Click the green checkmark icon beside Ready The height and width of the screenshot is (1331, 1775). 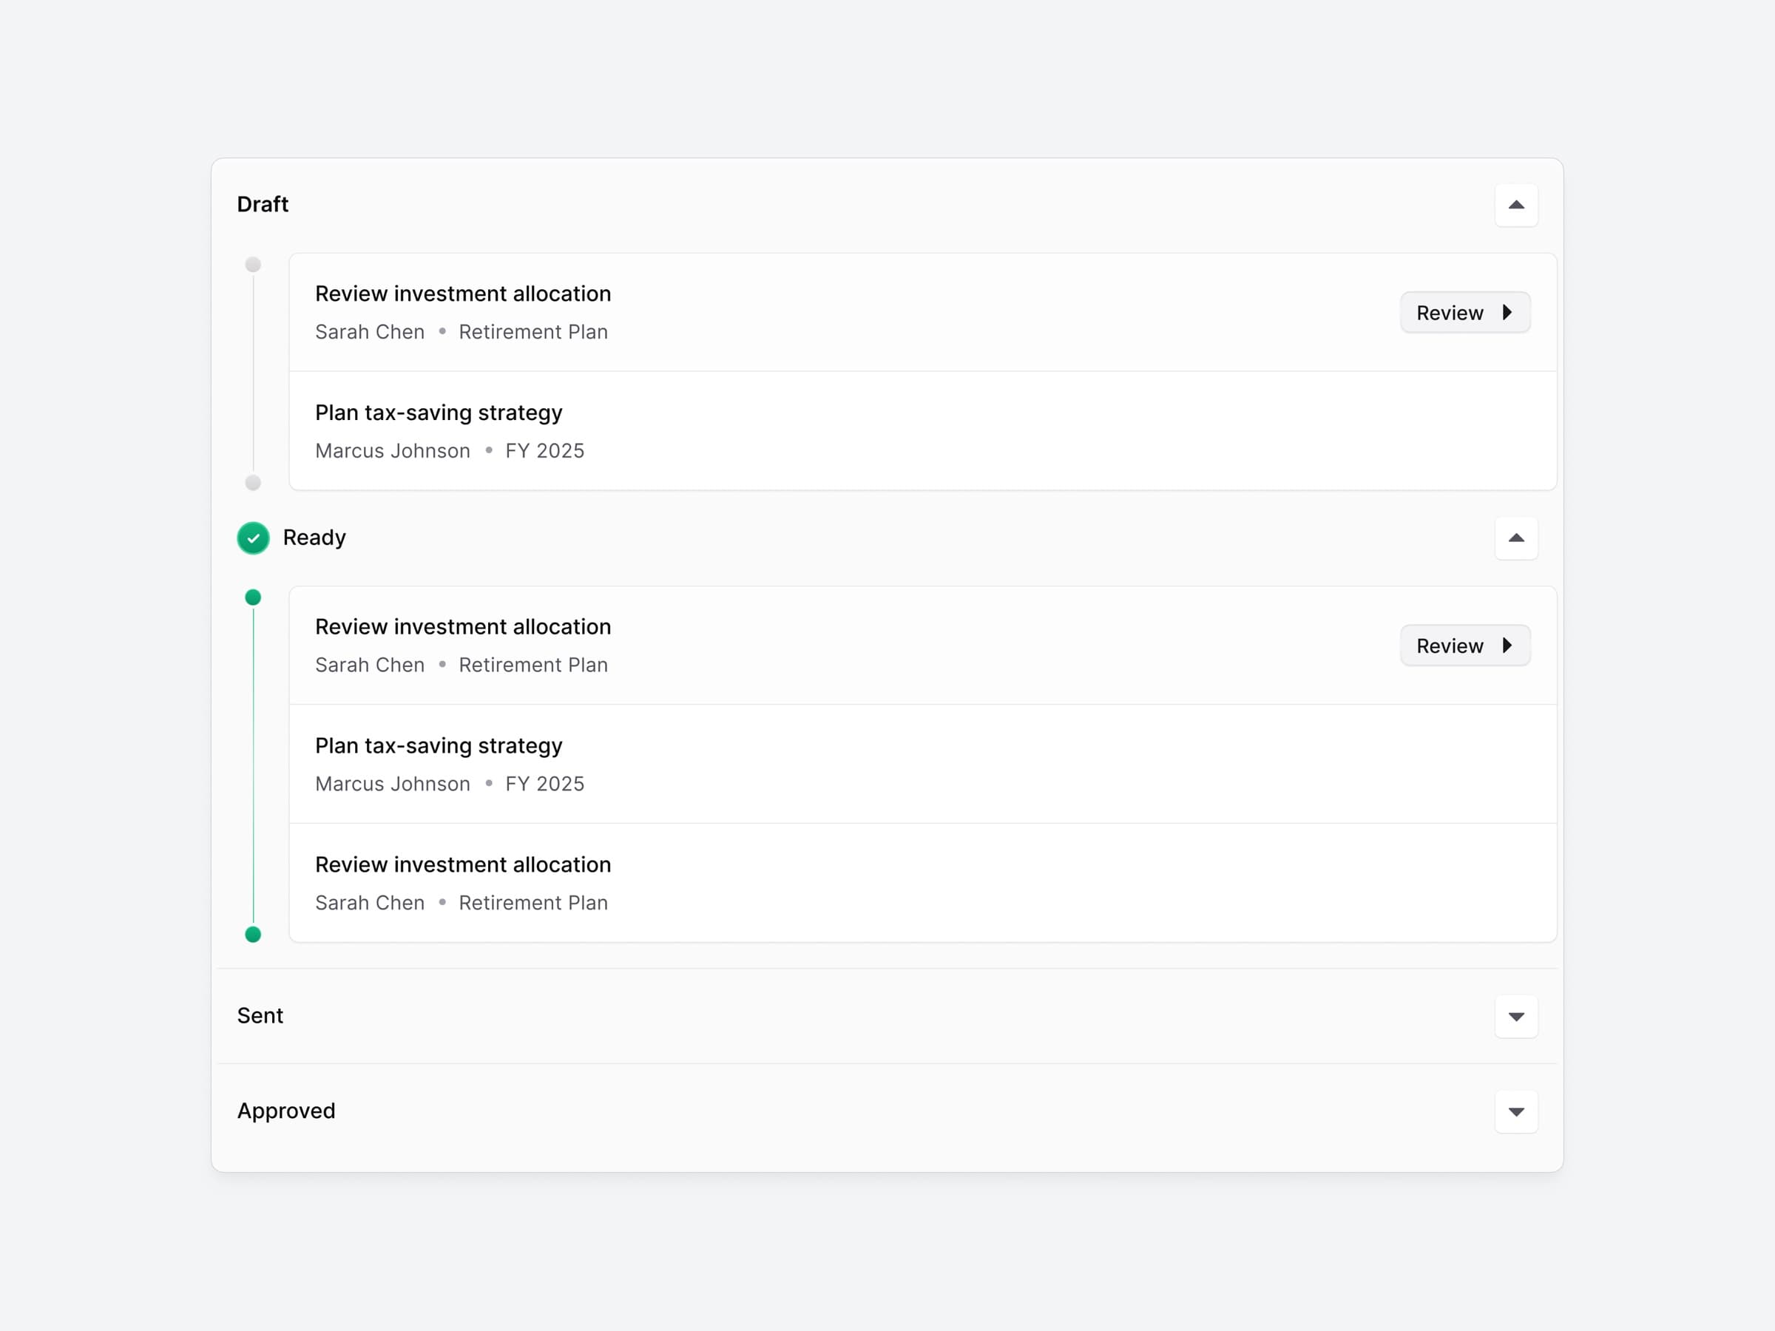tap(253, 538)
